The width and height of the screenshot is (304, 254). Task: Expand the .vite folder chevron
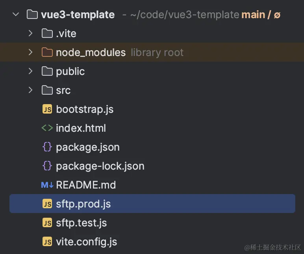click(x=31, y=34)
